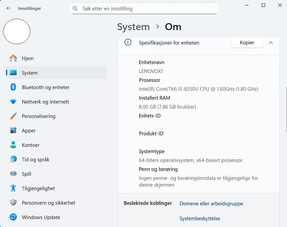Screen dimensions: 287x227
Task: Click the Tid og språk clock icon
Action: tap(13, 159)
